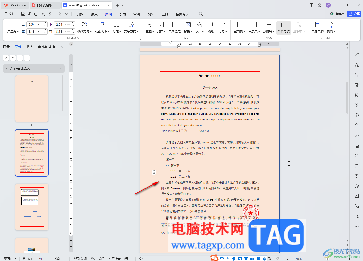Image resolution: width=363 pixels, height=261 pixels.
Task: Switch to the 引用 ribbon tab
Action: coord(123,14)
